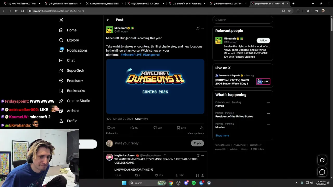Click the Windows taskbar Search box

pos(148,183)
